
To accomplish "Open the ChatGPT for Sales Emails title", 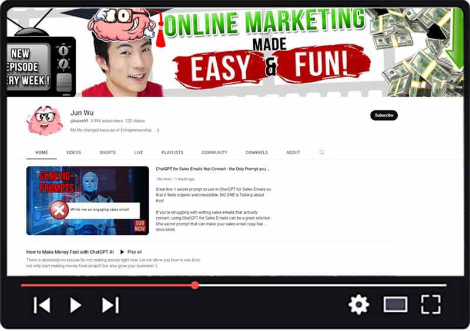I will [213, 169].
